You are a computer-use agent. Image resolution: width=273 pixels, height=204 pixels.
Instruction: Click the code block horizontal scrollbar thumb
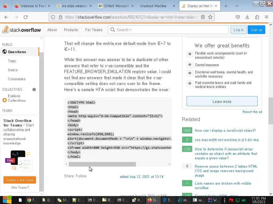tap(102, 164)
